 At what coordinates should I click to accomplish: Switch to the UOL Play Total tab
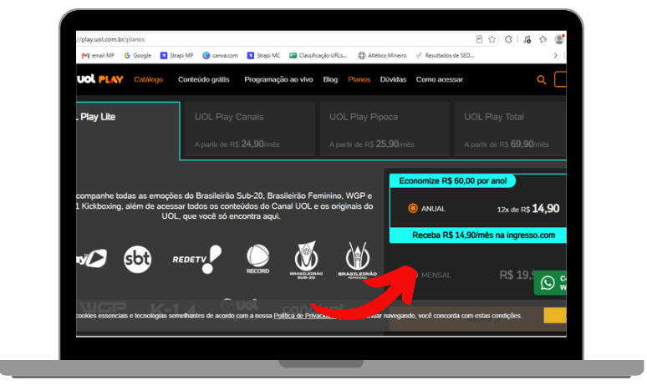point(511,129)
